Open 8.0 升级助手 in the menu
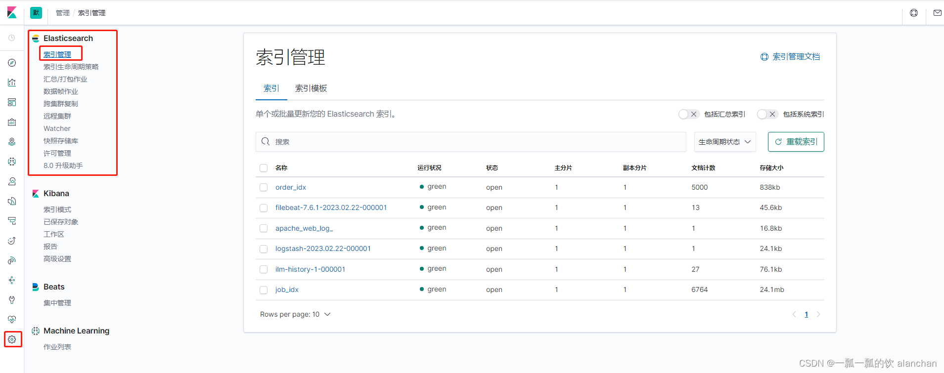The image size is (944, 373). 63,166
